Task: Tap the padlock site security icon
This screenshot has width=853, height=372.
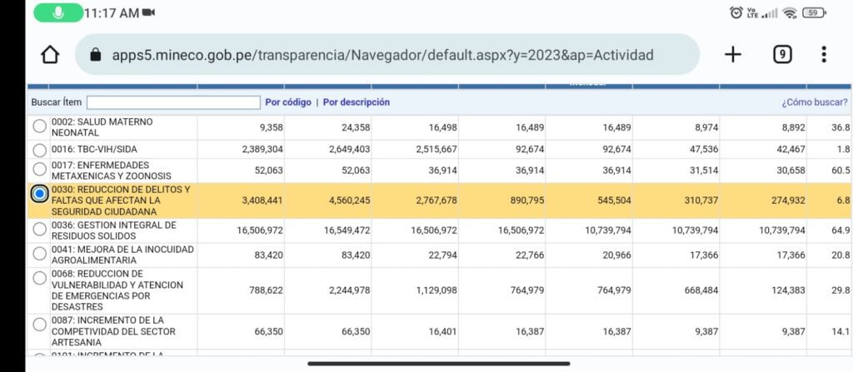Action: point(96,55)
